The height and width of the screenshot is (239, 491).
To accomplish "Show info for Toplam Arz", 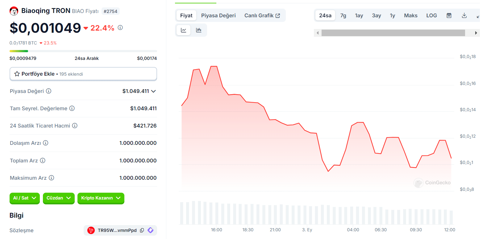I will click(43, 161).
